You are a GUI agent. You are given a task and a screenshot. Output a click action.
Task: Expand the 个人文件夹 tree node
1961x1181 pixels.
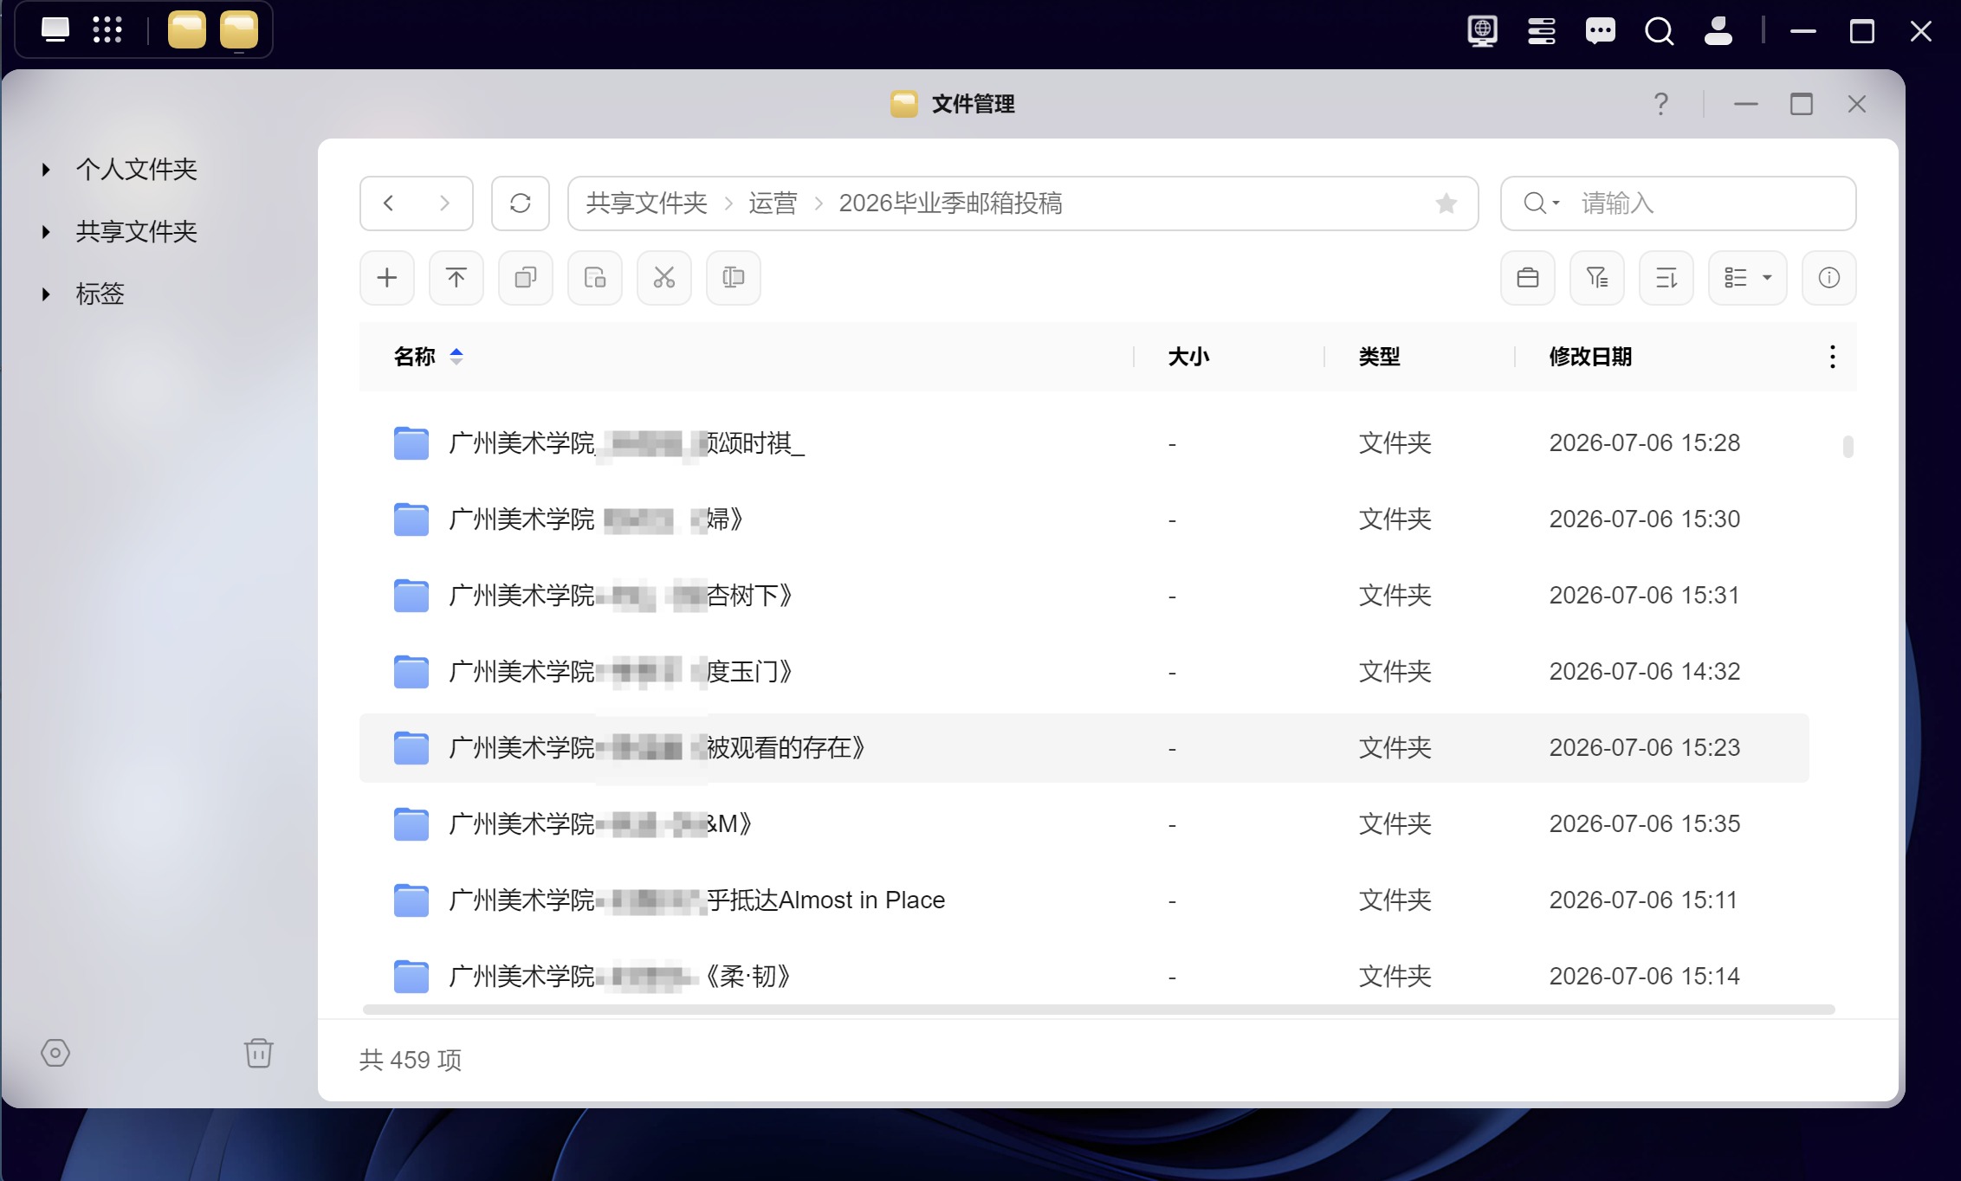point(46,170)
